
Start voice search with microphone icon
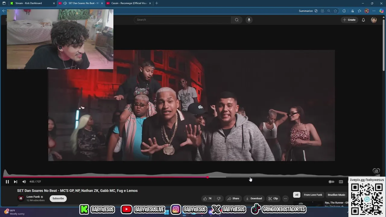coord(249,20)
